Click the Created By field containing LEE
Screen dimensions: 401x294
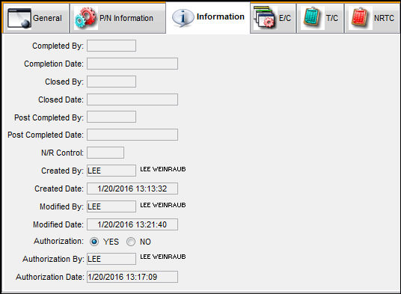pos(111,171)
